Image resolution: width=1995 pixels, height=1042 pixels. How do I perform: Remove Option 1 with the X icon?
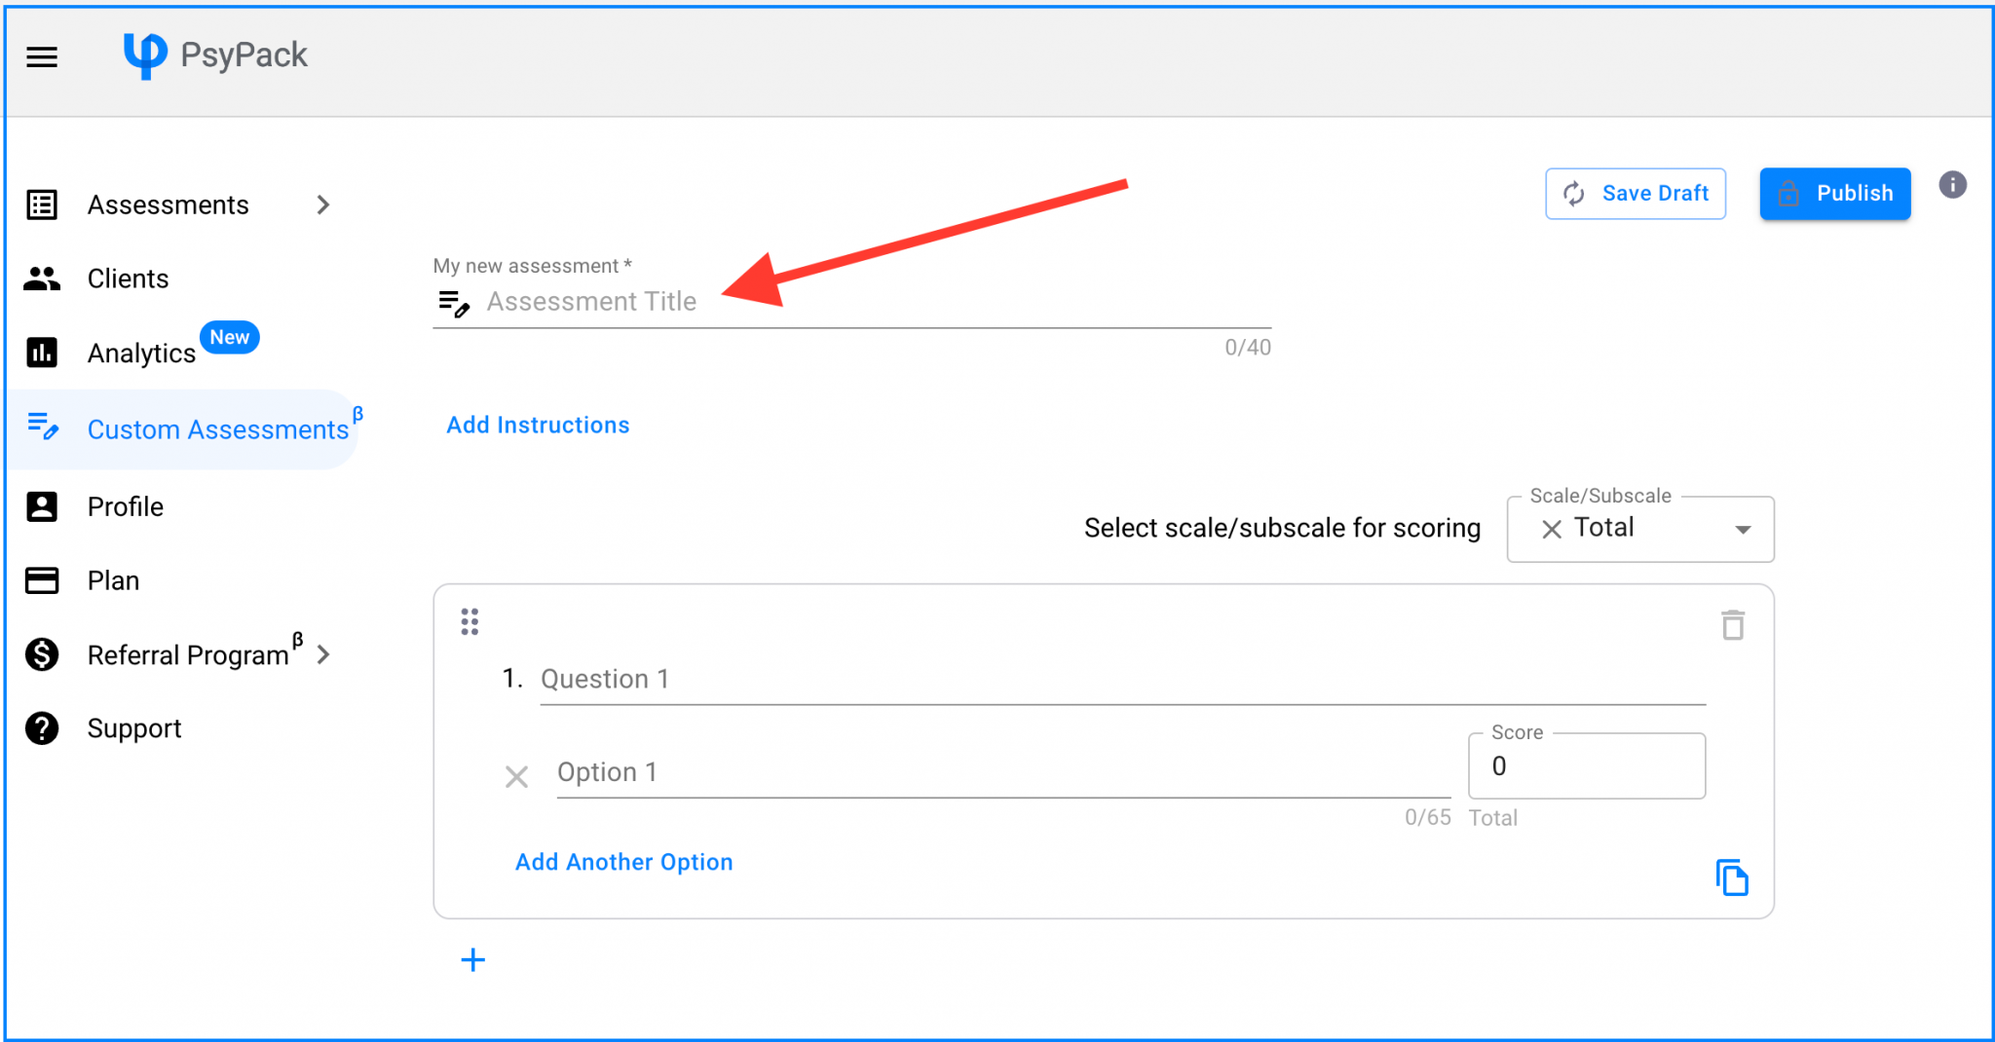pos(516,776)
